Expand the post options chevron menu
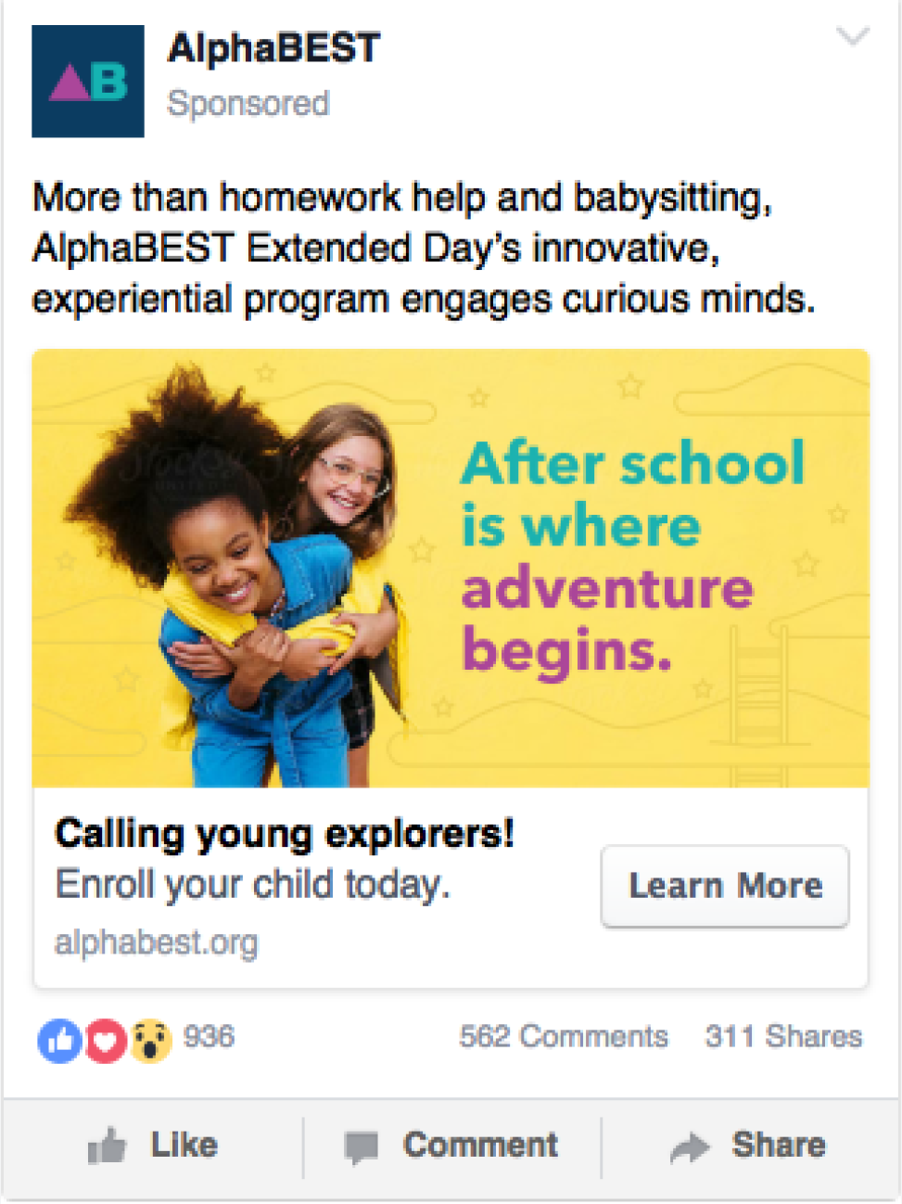The width and height of the screenshot is (902, 1204). pyautogui.click(x=852, y=37)
